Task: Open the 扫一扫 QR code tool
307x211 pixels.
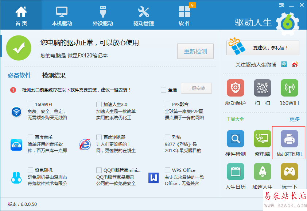Action: tap(263, 88)
